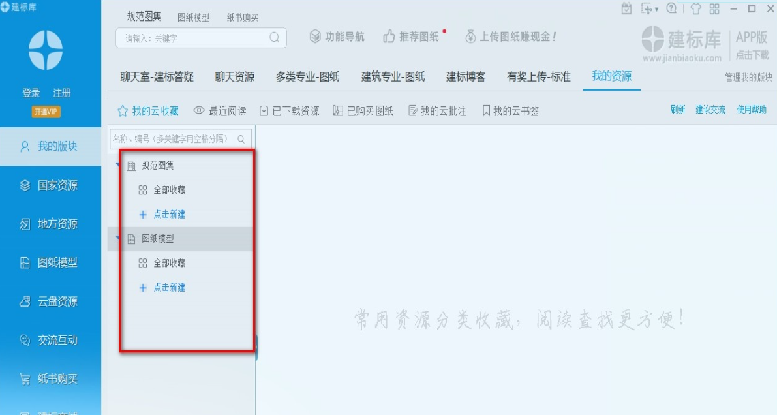Screen dimensions: 777x415
Task: Switch to 聊天资源 tab
Action: 235,77
